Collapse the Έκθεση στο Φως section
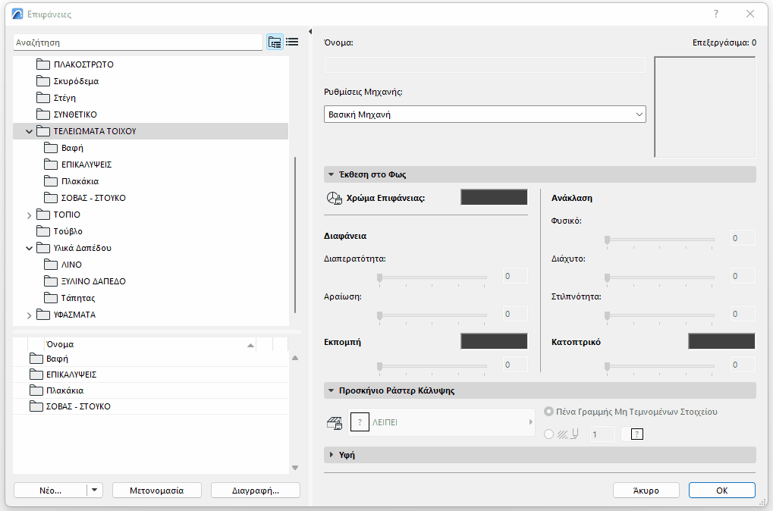This screenshot has width=773, height=511. click(x=332, y=174)
